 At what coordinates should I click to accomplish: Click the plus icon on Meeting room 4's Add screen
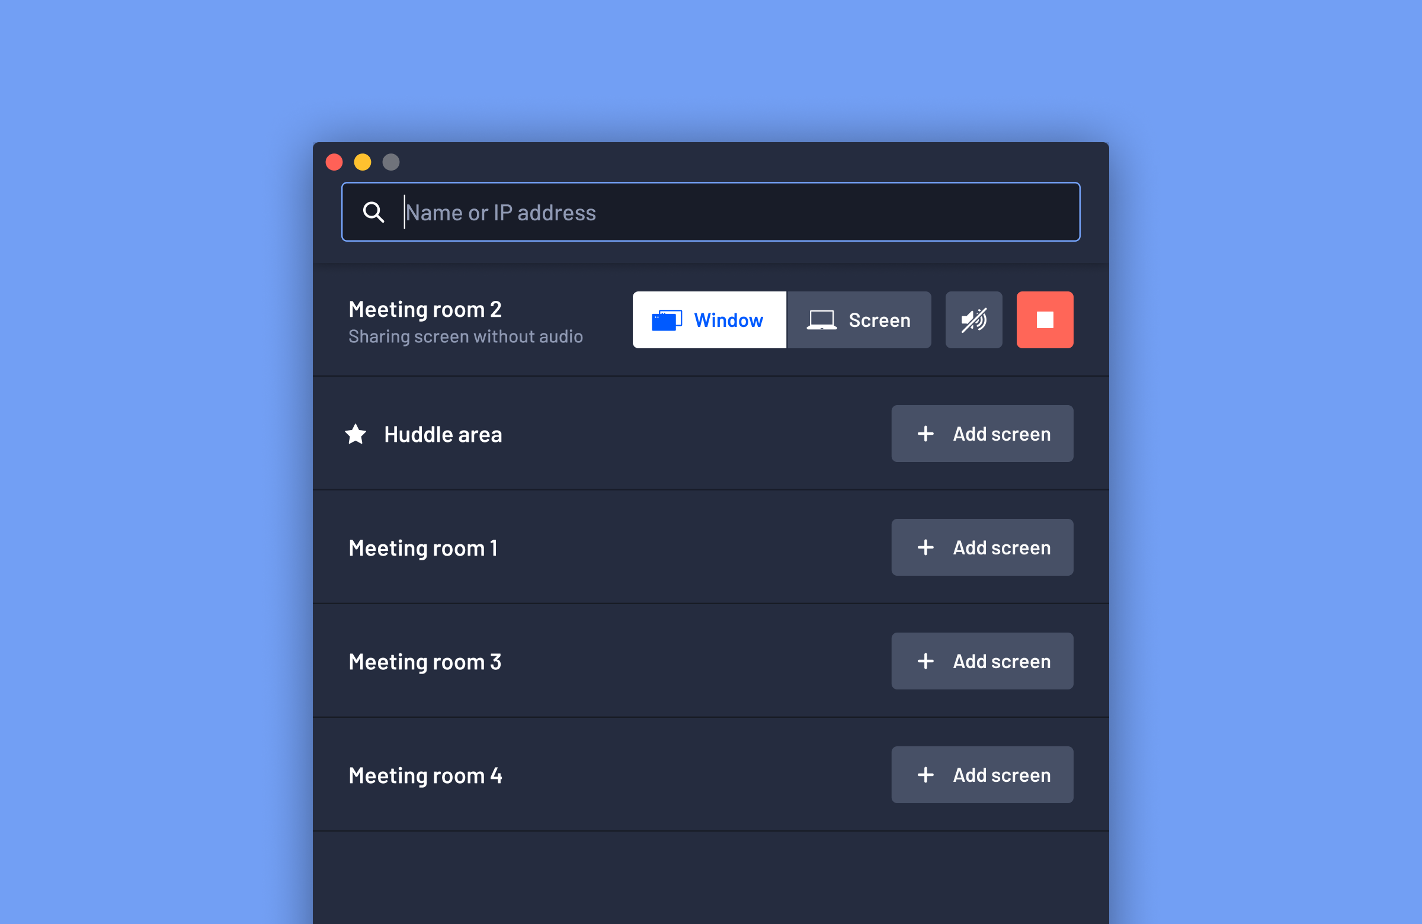pyautogui.click(x=925, y=775)
